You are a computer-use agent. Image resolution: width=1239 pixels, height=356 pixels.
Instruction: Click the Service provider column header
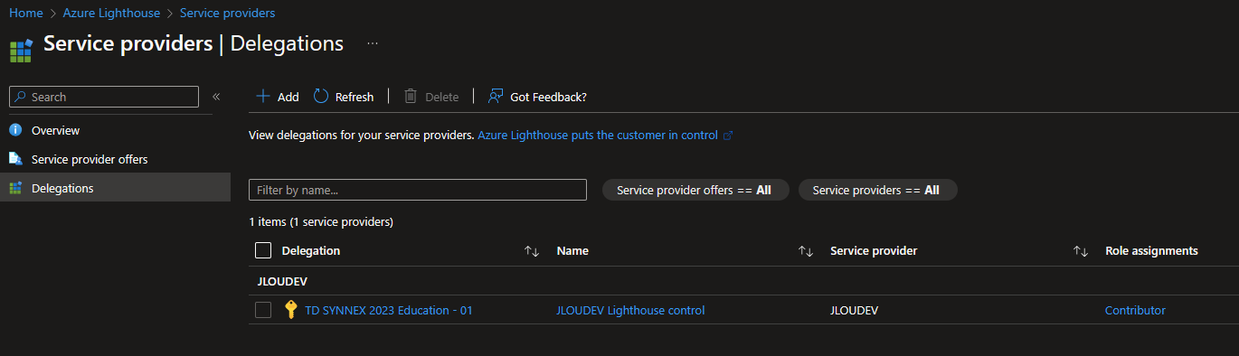(874, 250)
